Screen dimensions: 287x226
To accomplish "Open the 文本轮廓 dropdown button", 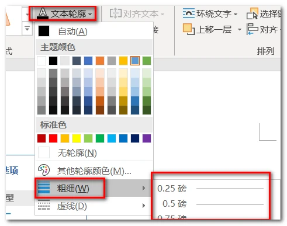I will pos(63,13).
